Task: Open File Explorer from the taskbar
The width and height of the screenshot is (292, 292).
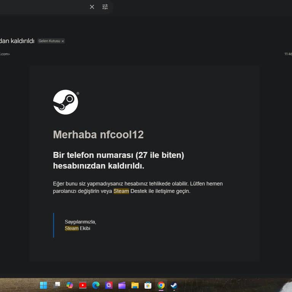Action: coord(135,285)
